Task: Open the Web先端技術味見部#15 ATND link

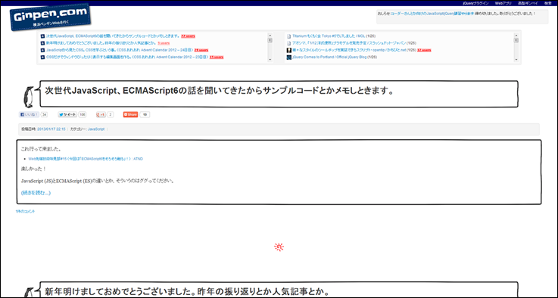Action: pos(86,159)
